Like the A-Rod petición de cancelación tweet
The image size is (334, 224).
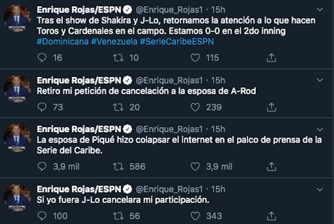(195, 107)
